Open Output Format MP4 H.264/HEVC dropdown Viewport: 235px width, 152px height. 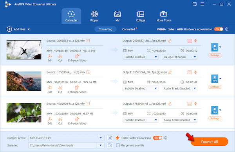point(66,138)
